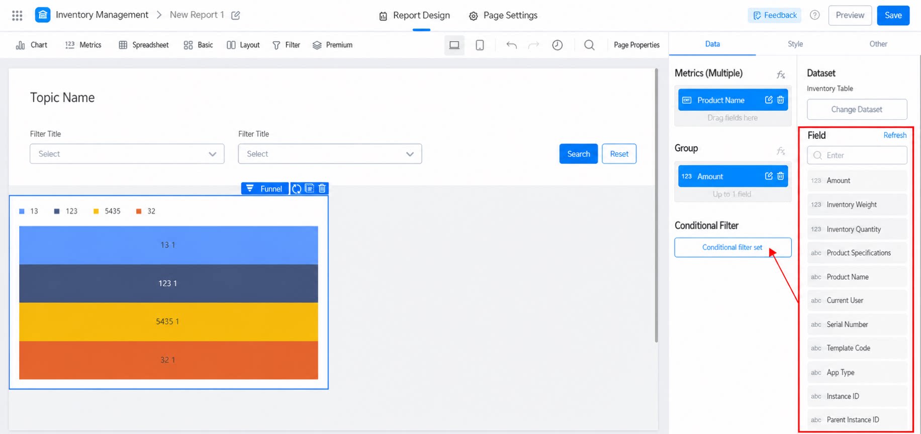The width and height of the screenshot is (921, 434).
Task: Click the Conditional filter set button
Action: point(733,247)
